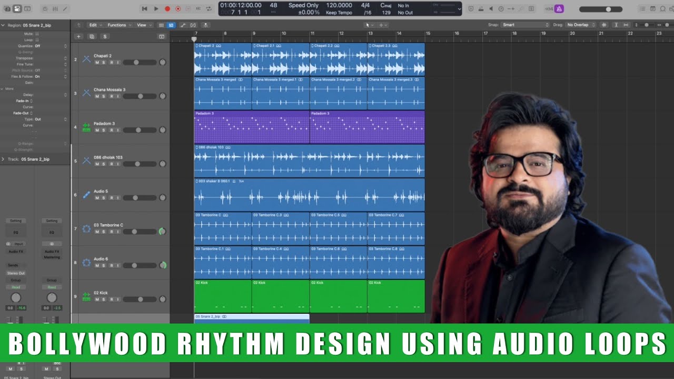This screenshot has height=379, width=674.
Task: Open the Drag dropdown set to No Overlap
Action: click(x=581, y=25)
